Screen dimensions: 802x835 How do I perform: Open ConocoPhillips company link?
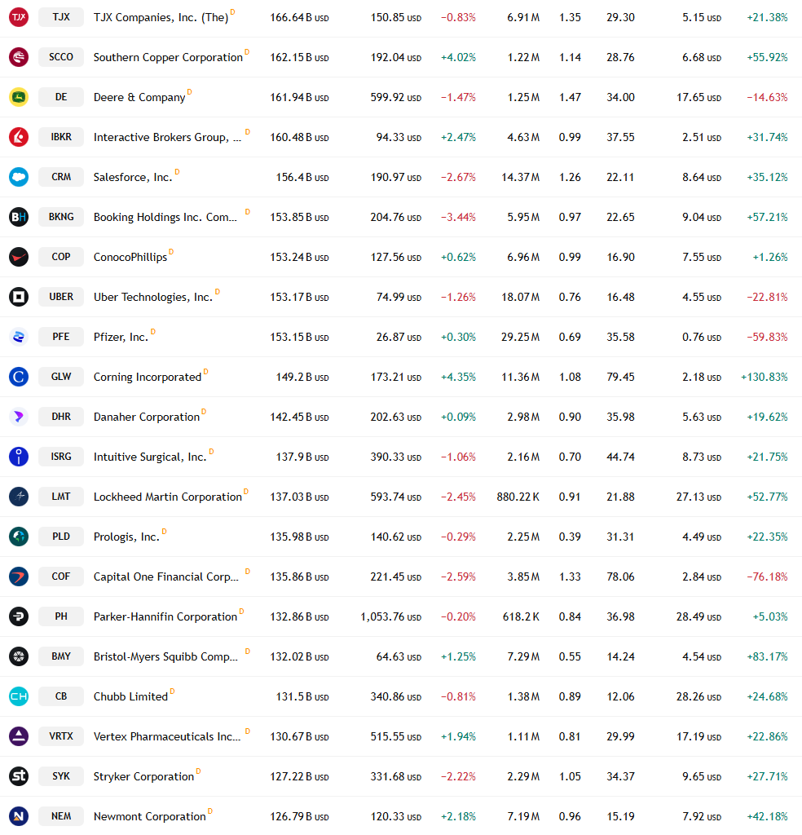click(130, 257)
